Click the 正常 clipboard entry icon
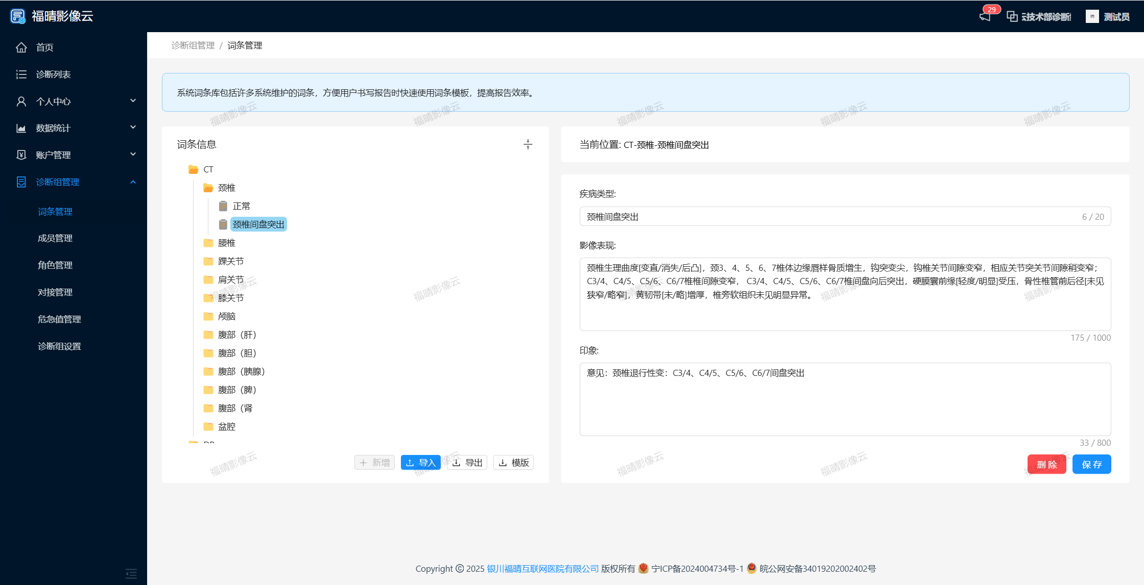1144x585 pixels. [223, 206]
